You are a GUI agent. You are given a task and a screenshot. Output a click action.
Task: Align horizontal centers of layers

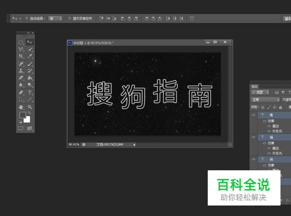(x=130, y=18)
